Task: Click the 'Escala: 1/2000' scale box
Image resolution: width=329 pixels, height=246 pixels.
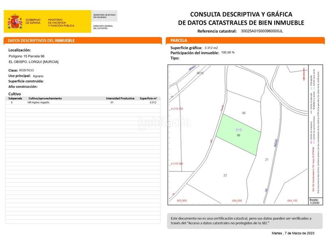Action: (x=315, y=201)
